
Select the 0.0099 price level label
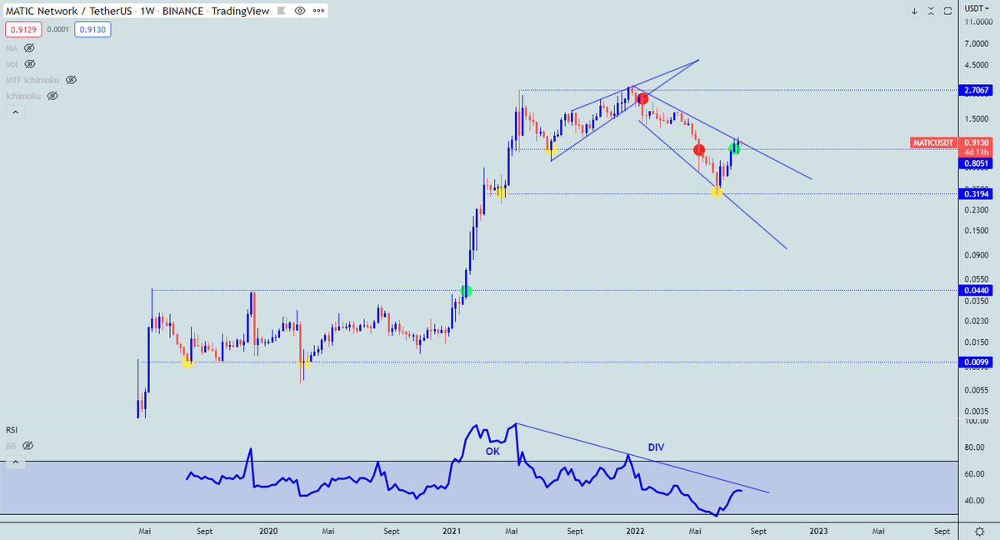click(976, 362)
